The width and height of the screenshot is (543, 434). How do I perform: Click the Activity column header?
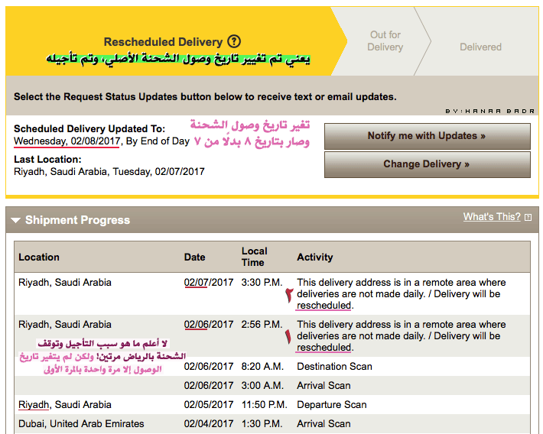click(x=315, y=257)
